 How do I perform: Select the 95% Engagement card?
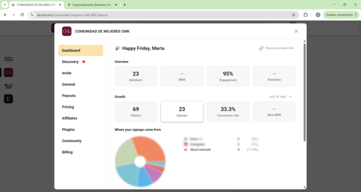[x=228, y=76]
